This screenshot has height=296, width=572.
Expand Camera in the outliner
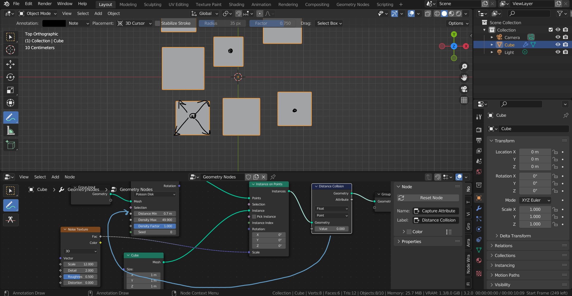click(x=492, y=37)
